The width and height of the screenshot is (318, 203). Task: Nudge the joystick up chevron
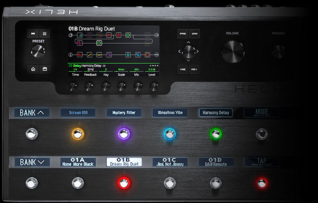[189, 42]
